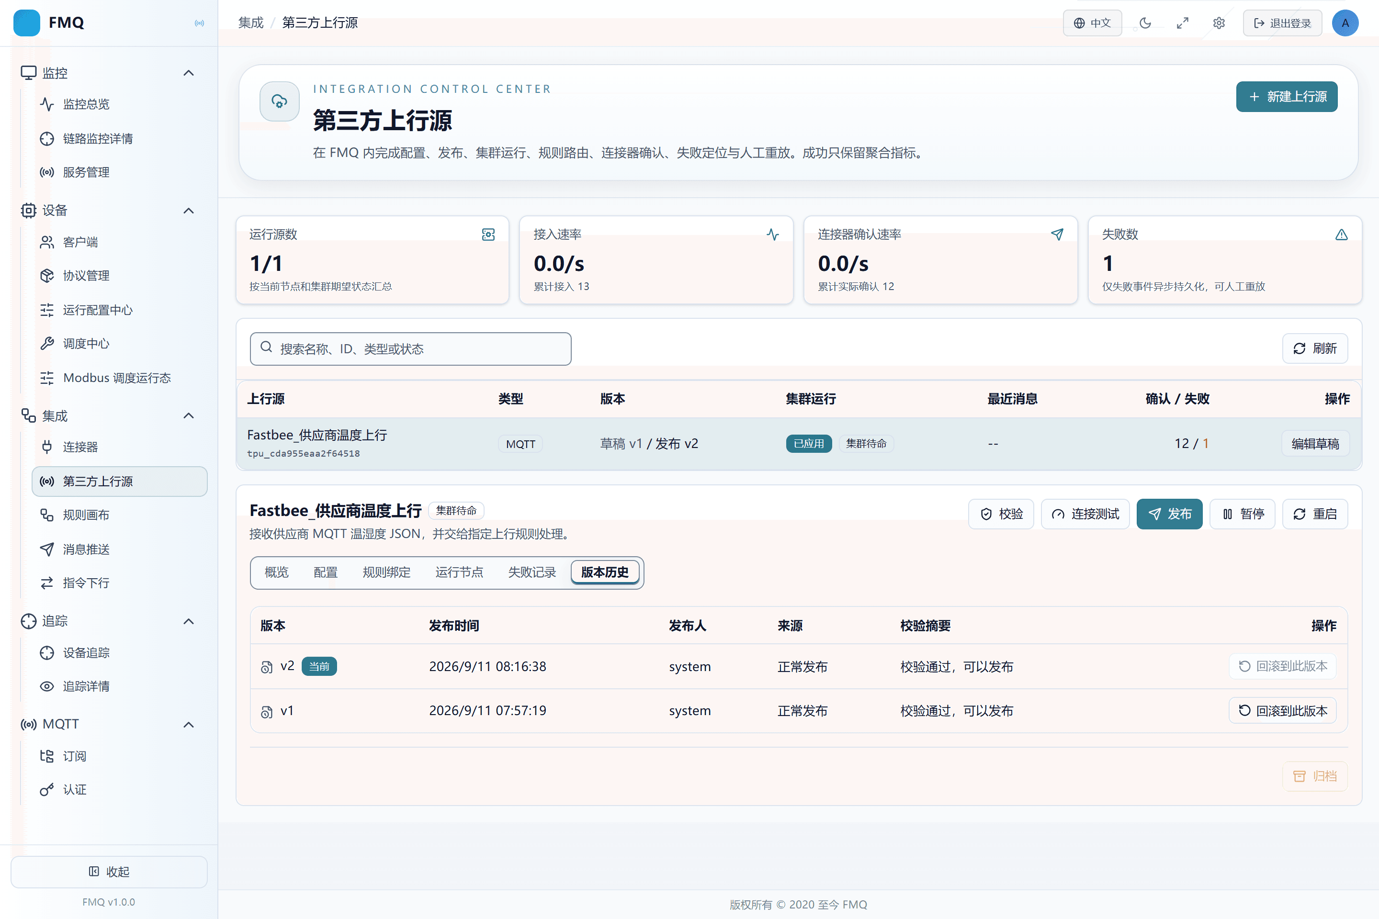
Task: Click 编辑草稿 for Fastbee row
Action: coord(1315,444)
